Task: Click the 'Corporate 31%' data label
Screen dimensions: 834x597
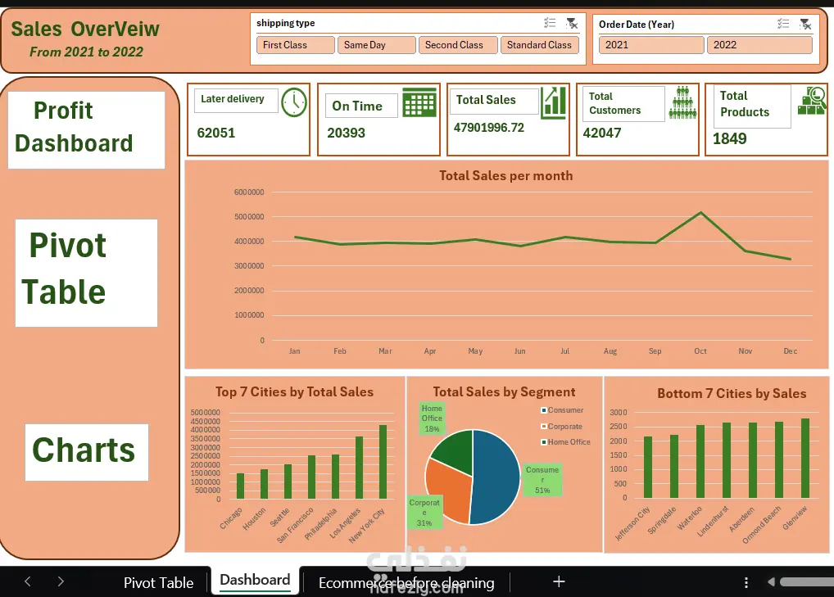Action: click(424, 513)
